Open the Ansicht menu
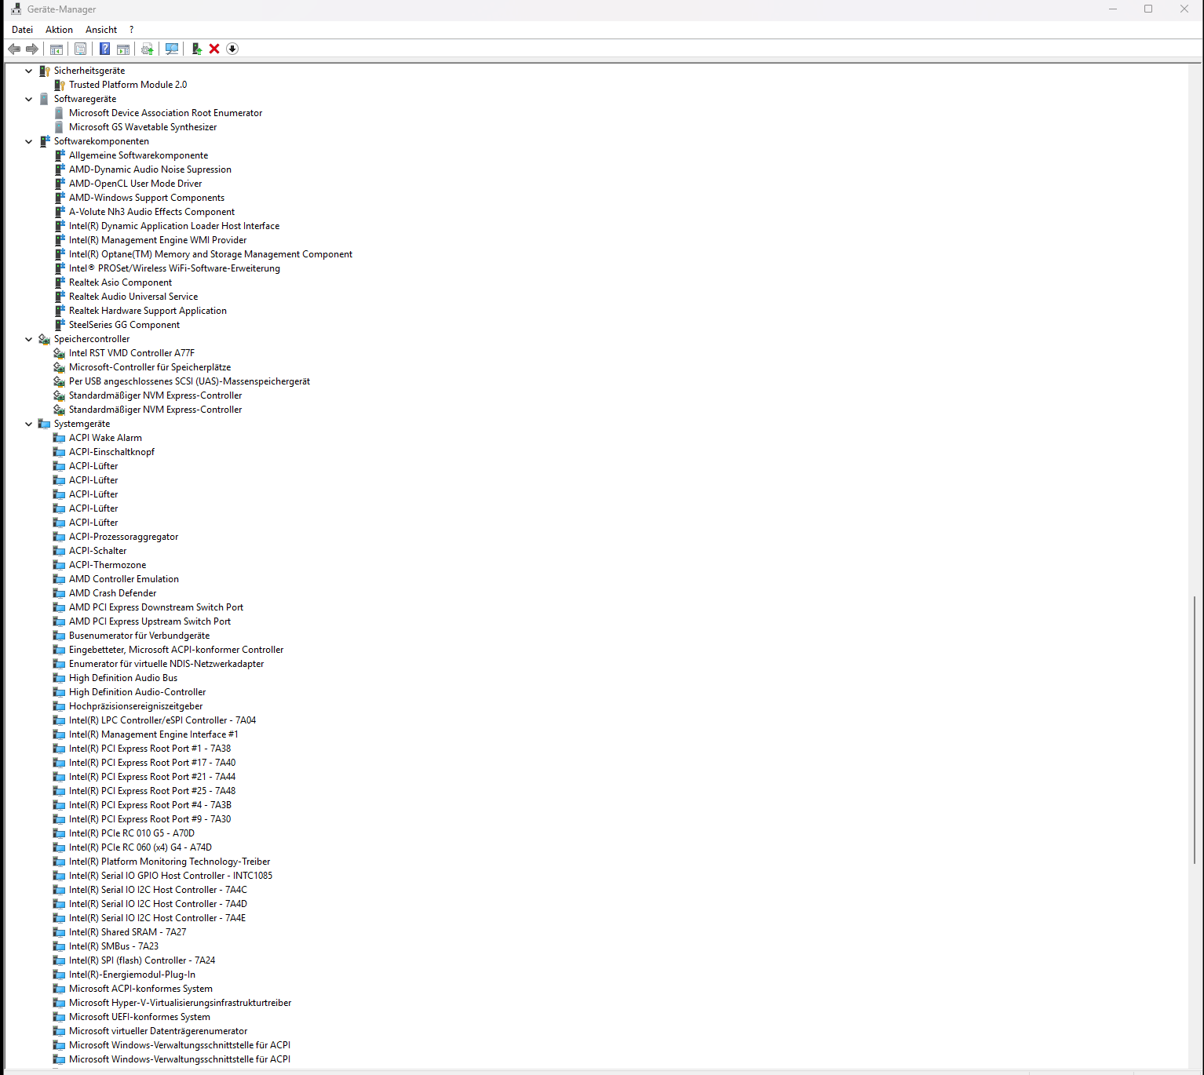The height and width of the screenshot is (1075, 1204). [x=101, y=30]
